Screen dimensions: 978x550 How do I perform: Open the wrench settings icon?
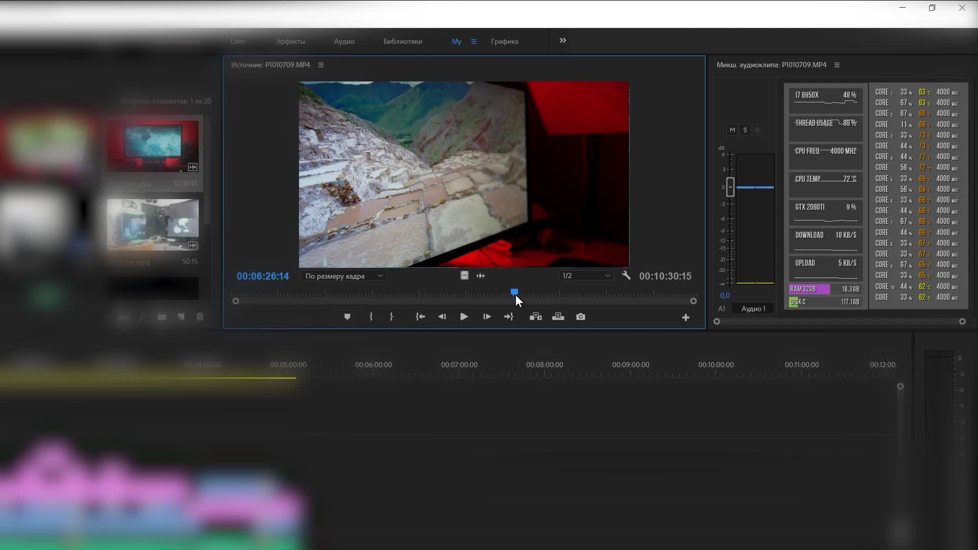(x=626, y=276)
